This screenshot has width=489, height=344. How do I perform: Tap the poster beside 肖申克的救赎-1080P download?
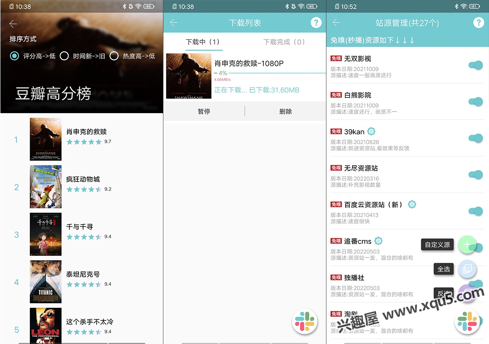pos(189,76)
